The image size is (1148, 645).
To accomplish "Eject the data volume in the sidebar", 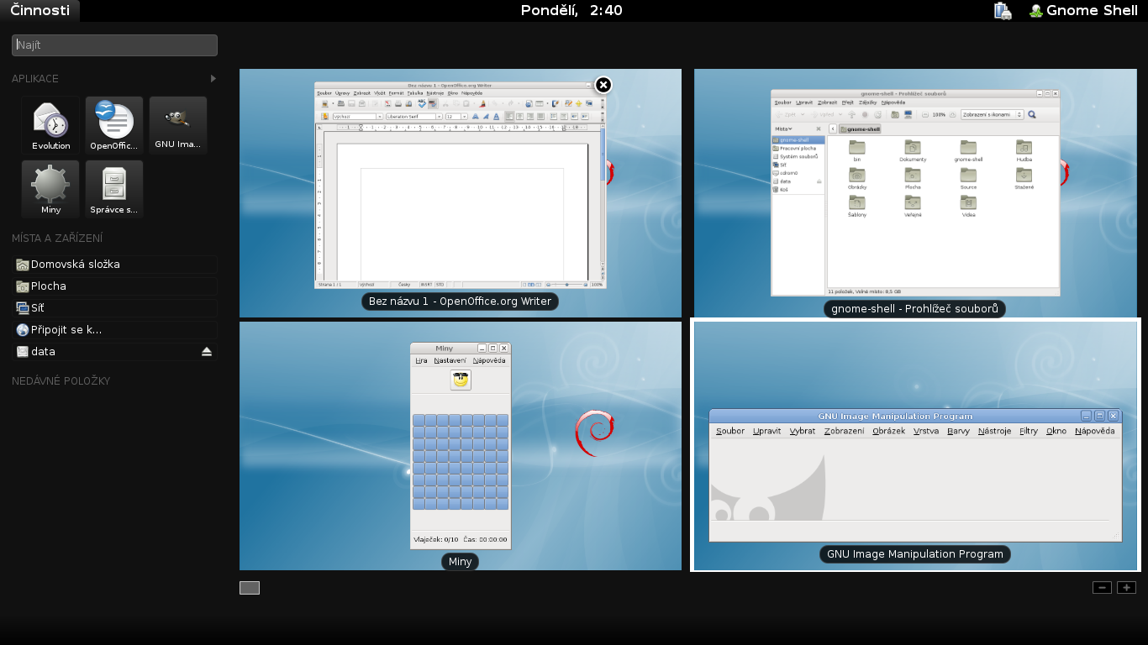I will pyautogui.click(x=207, y=352).
